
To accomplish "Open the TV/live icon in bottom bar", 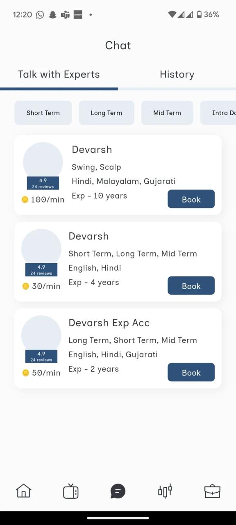I will click(70, 491).
